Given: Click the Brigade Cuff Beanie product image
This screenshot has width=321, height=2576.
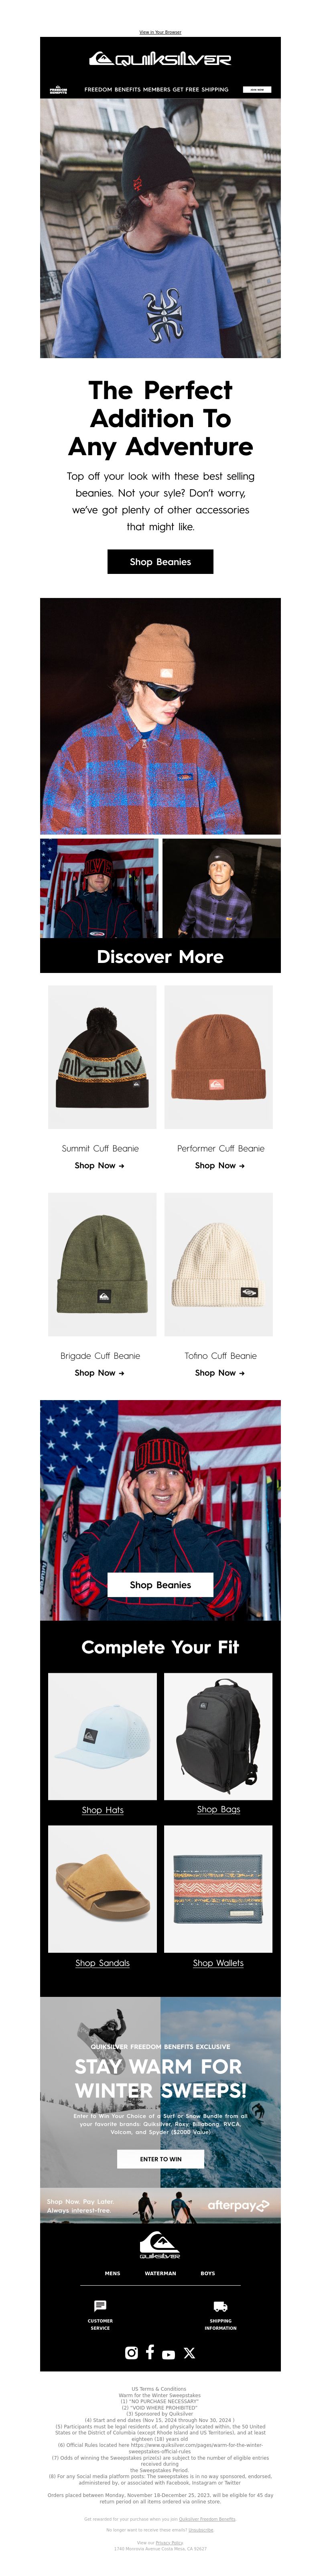Looking at the screenshot, I should click(x=102, y=1264).
